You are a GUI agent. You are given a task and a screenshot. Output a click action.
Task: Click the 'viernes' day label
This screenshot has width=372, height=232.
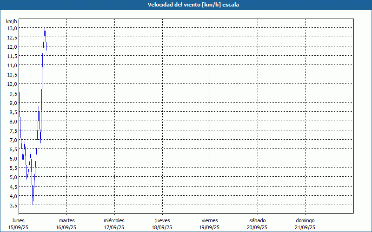click(x=210, y=220)
